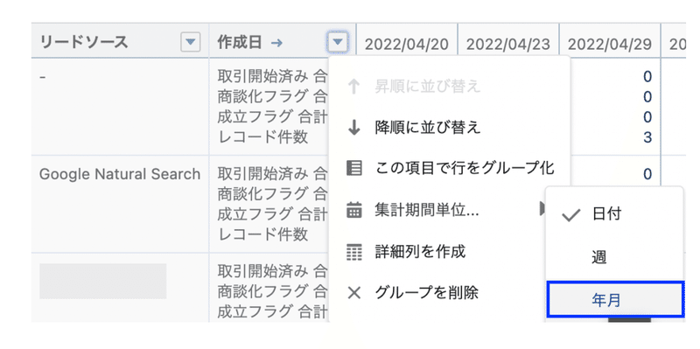Toggle the 作成日 column dropdown arrow
Image resolution: width=700 pixels, height=349 pixels.
(x=338, y=42)
